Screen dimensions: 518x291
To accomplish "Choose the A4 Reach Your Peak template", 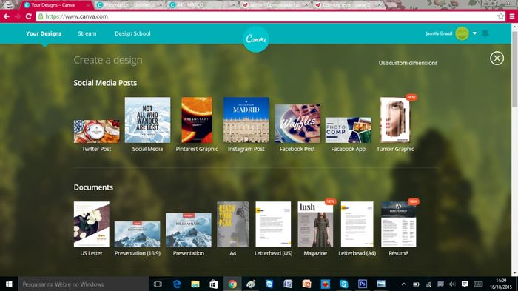I will pos(233,224).
